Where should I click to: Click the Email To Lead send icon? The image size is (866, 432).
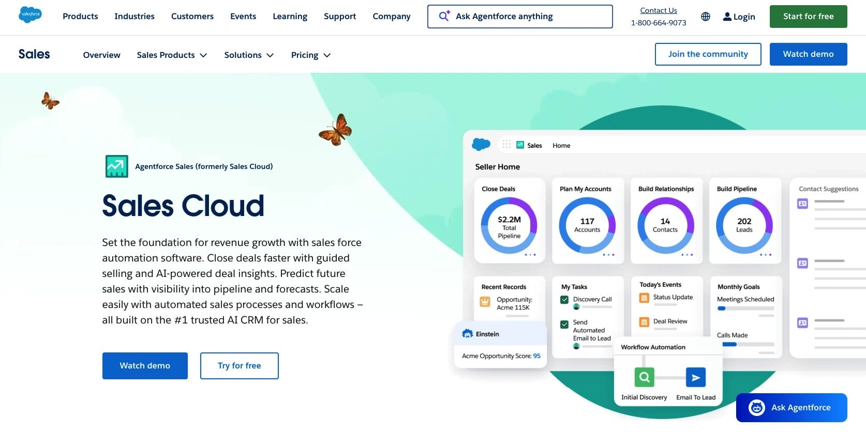point(695,377)
